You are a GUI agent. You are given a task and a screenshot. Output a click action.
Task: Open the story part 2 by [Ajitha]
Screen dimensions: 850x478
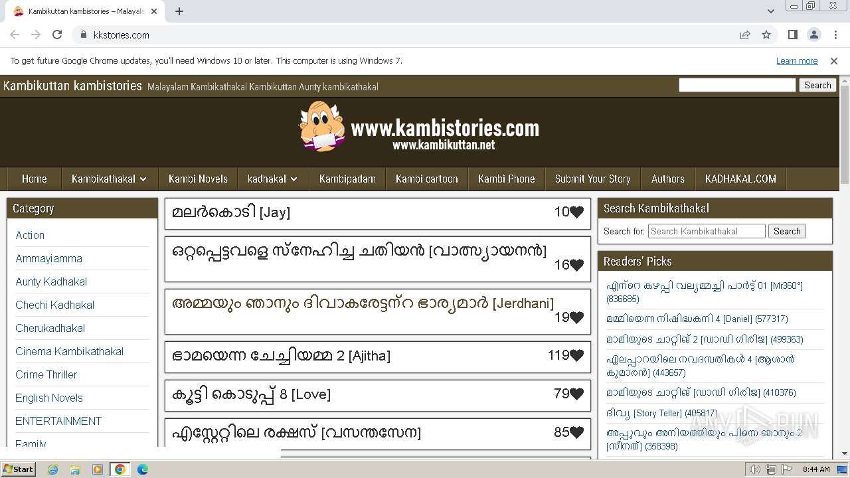[x=281, y=356]
